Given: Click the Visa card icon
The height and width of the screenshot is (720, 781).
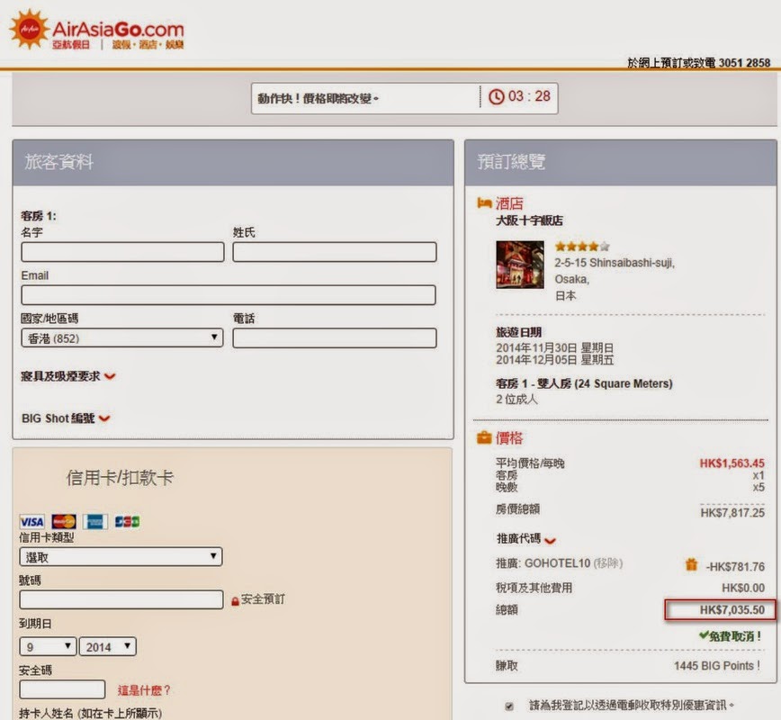Looking at the screenshot, I should click(x=32, y=522).
